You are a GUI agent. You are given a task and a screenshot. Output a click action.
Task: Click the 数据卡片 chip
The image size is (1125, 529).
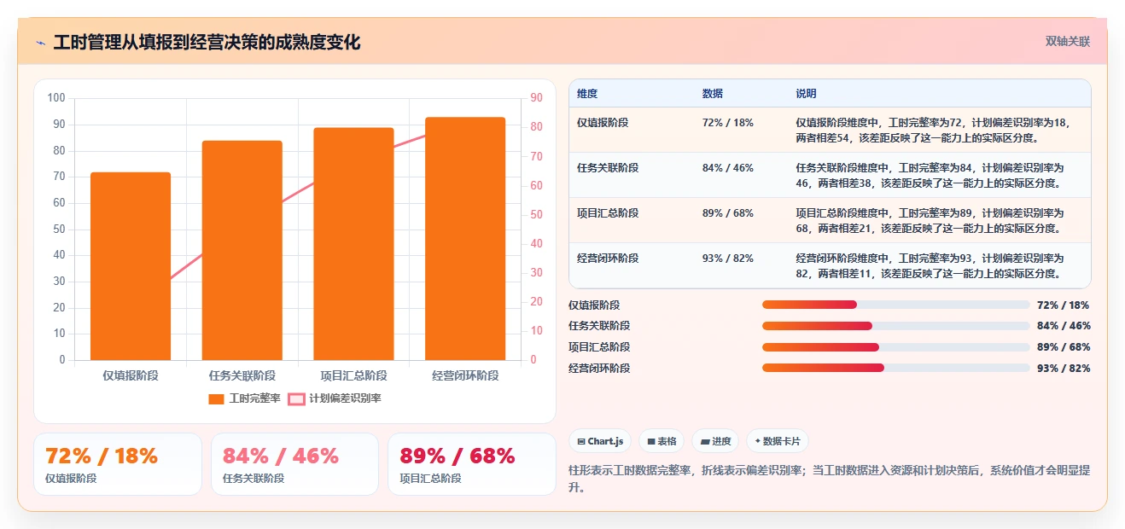(777, 441)
